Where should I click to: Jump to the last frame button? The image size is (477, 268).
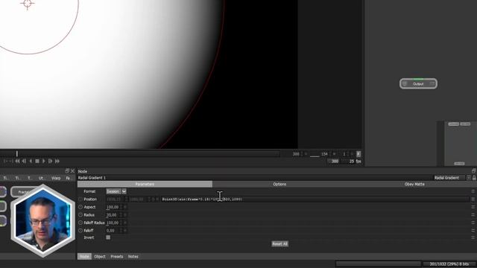coord(57,161)
